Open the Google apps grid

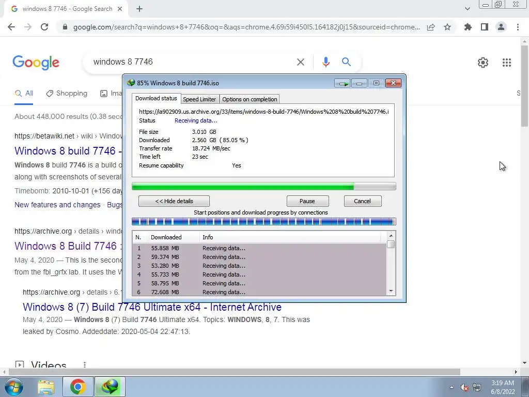tap(507, 63)
